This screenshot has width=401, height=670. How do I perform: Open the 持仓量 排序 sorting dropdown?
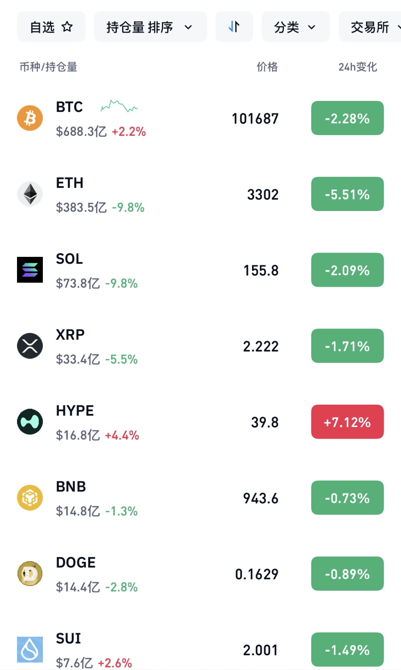[x=150, y=27]
